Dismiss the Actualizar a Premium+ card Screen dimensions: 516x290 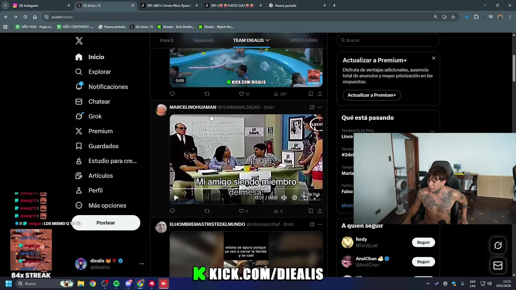click(x=434, y=58)
